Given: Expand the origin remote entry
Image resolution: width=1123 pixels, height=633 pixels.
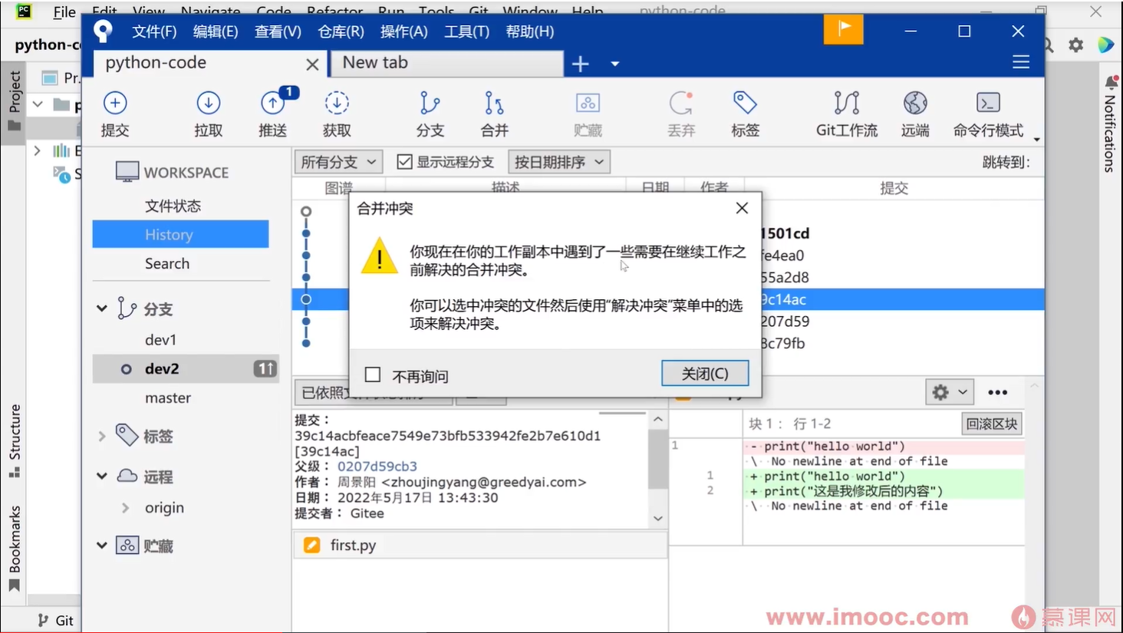Looking at the screenshot, I should tap(125, 507).
